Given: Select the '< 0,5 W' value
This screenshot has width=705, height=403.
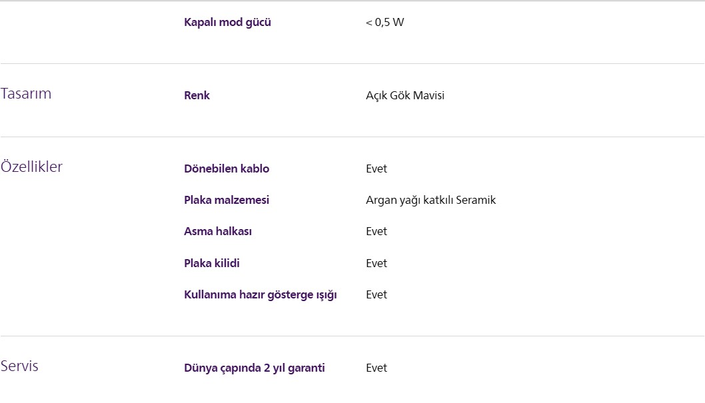Looking at the screenshot, I should (x=384, y=23).
